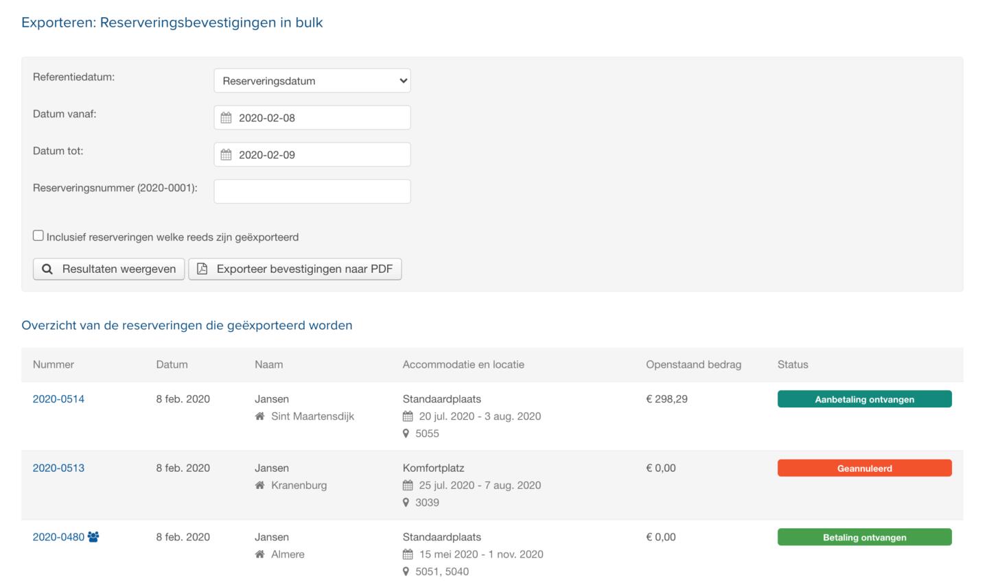Image resolution: width=989 pixels, height=585 pixels.
Task: Click the Reserveringsnummer input field
Action: pos(312,191)
